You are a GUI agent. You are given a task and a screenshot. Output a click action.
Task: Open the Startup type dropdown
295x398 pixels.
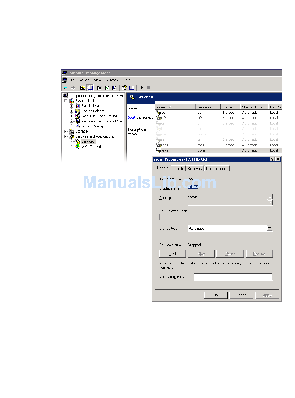[x=270, y=228]
